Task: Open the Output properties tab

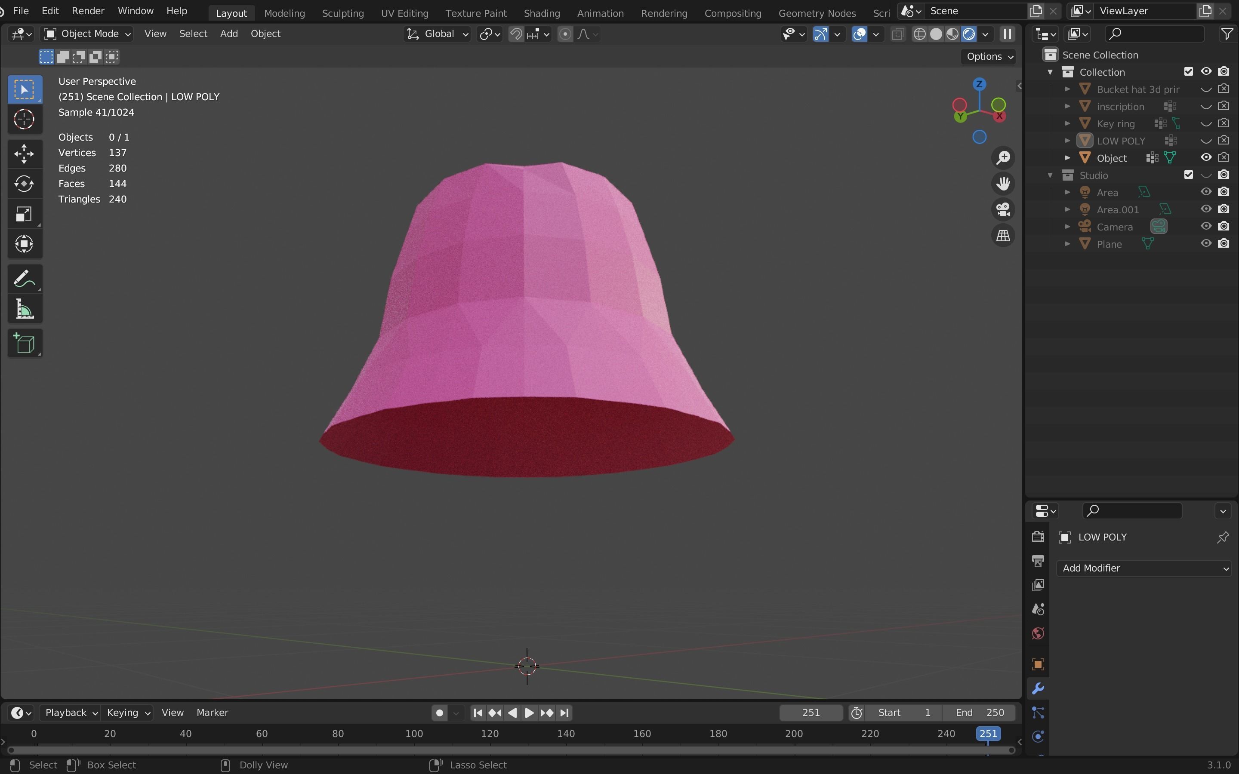Action: click(x=1038, y=561)
